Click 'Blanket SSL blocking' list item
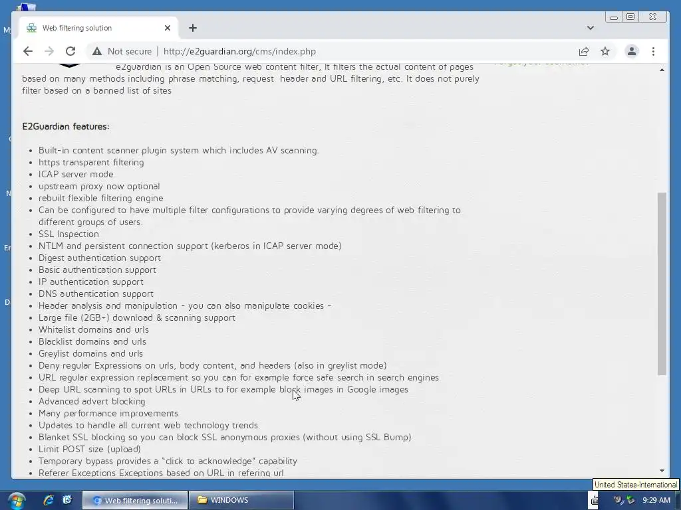This screenshot has width=681, height=510. click(x=225, y=437)
